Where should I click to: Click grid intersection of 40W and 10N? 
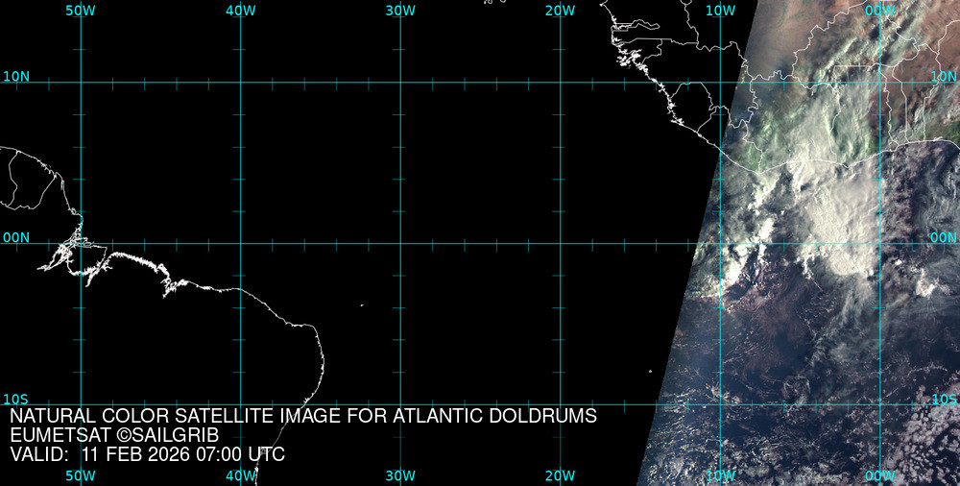coord(240,83)
